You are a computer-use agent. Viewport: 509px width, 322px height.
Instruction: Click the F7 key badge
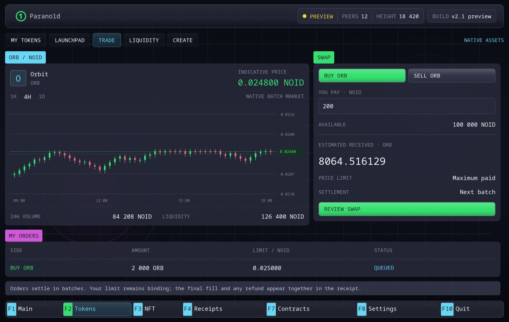point(271,309)
